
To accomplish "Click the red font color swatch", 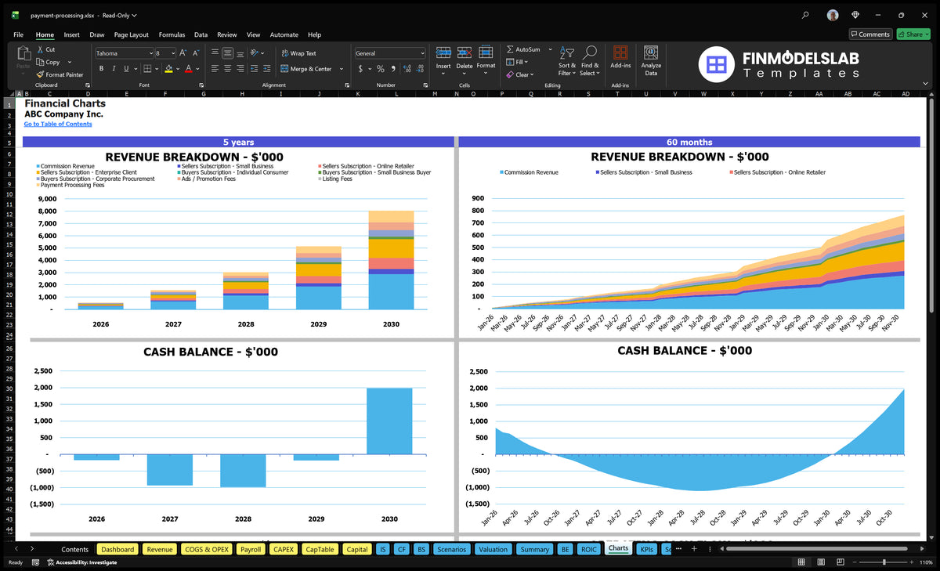I will (x=189, y=69).
